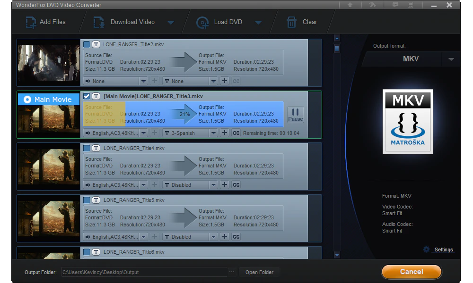
Task: Add subtitle with plus icon for Title4
Action: [224, 184]
